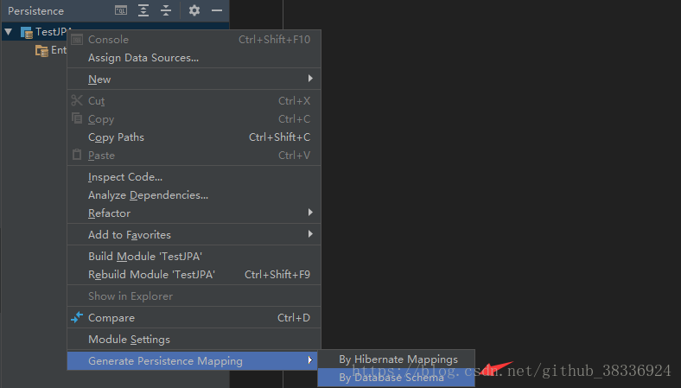Click the Compare arrows icon
The width and height of the screenshot is (681, 388).
77,317
